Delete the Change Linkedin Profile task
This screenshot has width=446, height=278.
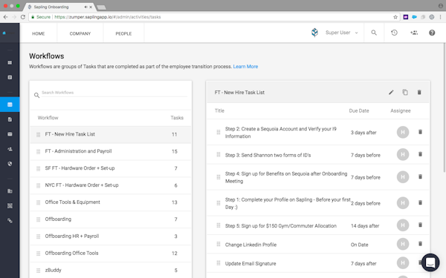[x=420, y=244]
